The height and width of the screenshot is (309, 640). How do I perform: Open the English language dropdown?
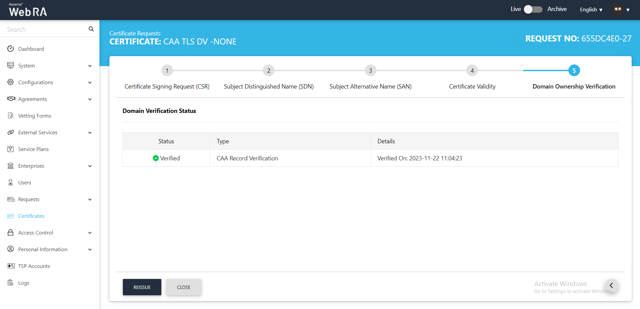[x=591, y=10]
